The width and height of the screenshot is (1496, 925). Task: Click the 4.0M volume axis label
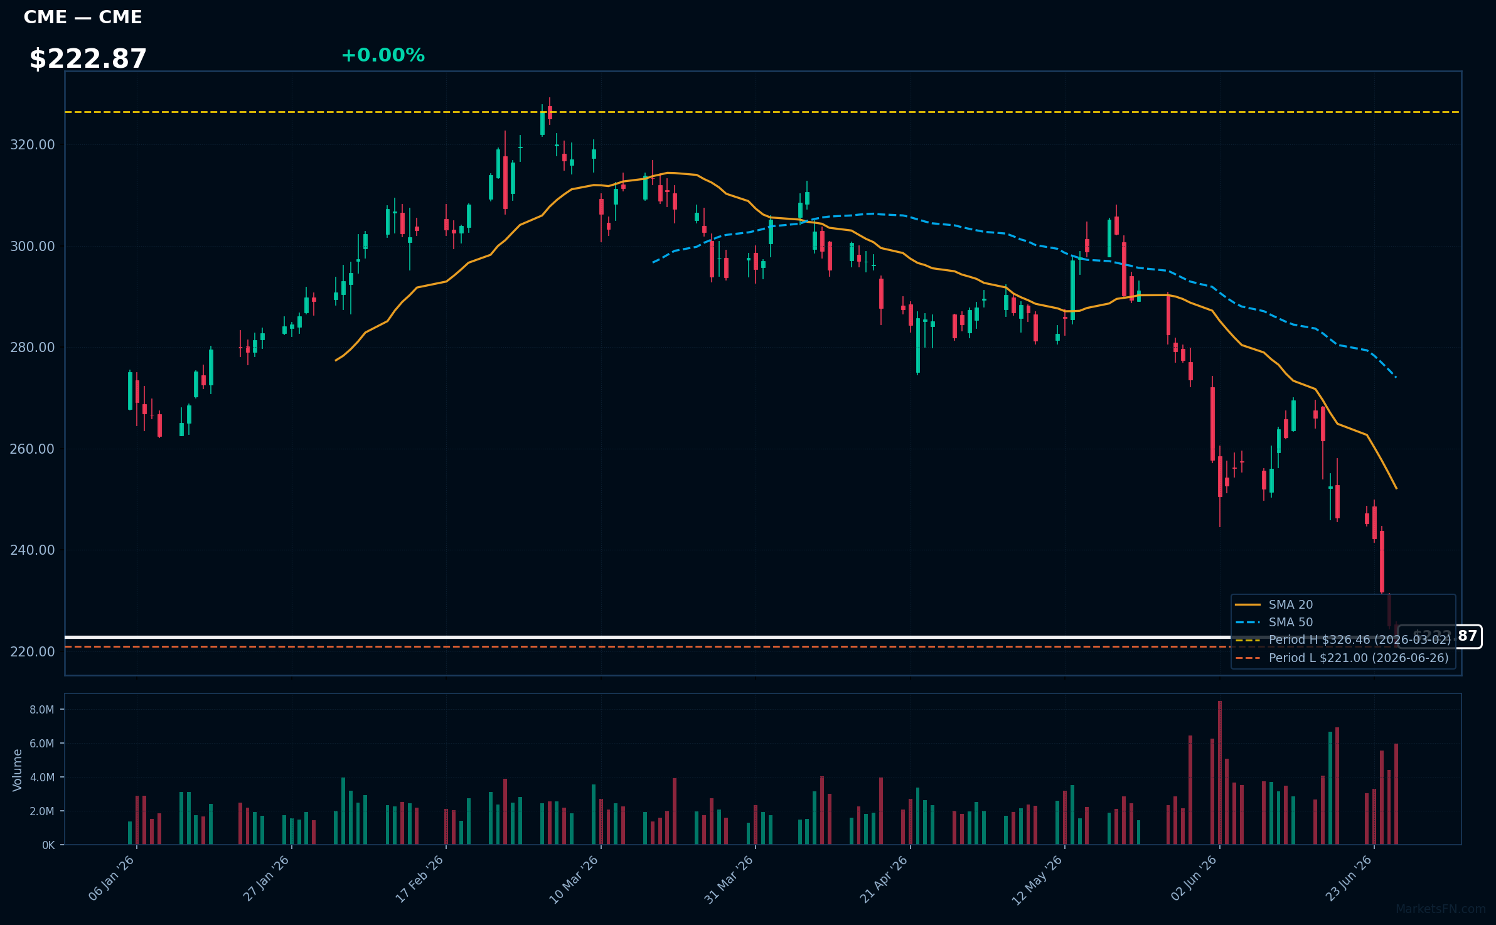pyautogui.click(x=42, y=778)
